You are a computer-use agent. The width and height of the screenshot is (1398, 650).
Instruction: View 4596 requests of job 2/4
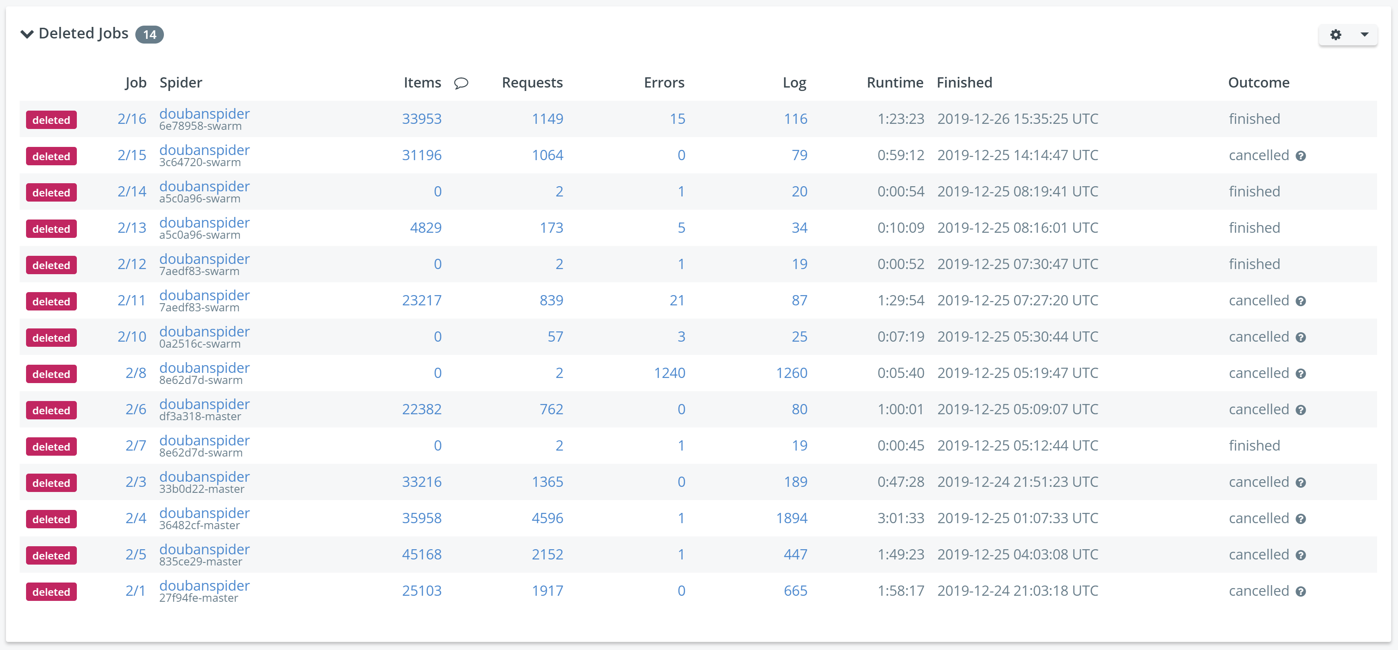548,518
